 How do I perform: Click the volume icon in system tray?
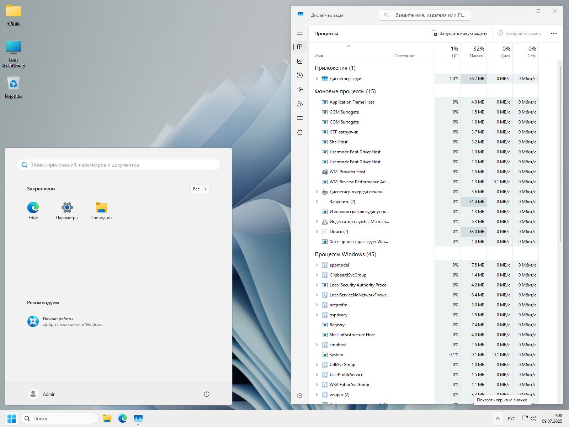(533, 418)
